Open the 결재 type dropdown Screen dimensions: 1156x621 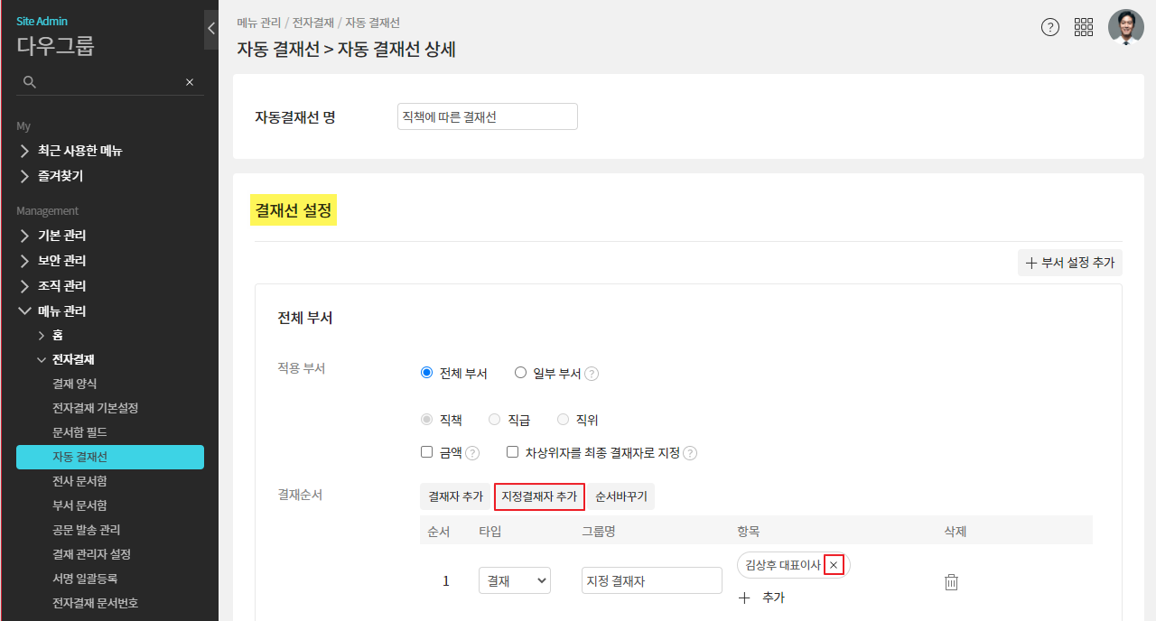515,580
